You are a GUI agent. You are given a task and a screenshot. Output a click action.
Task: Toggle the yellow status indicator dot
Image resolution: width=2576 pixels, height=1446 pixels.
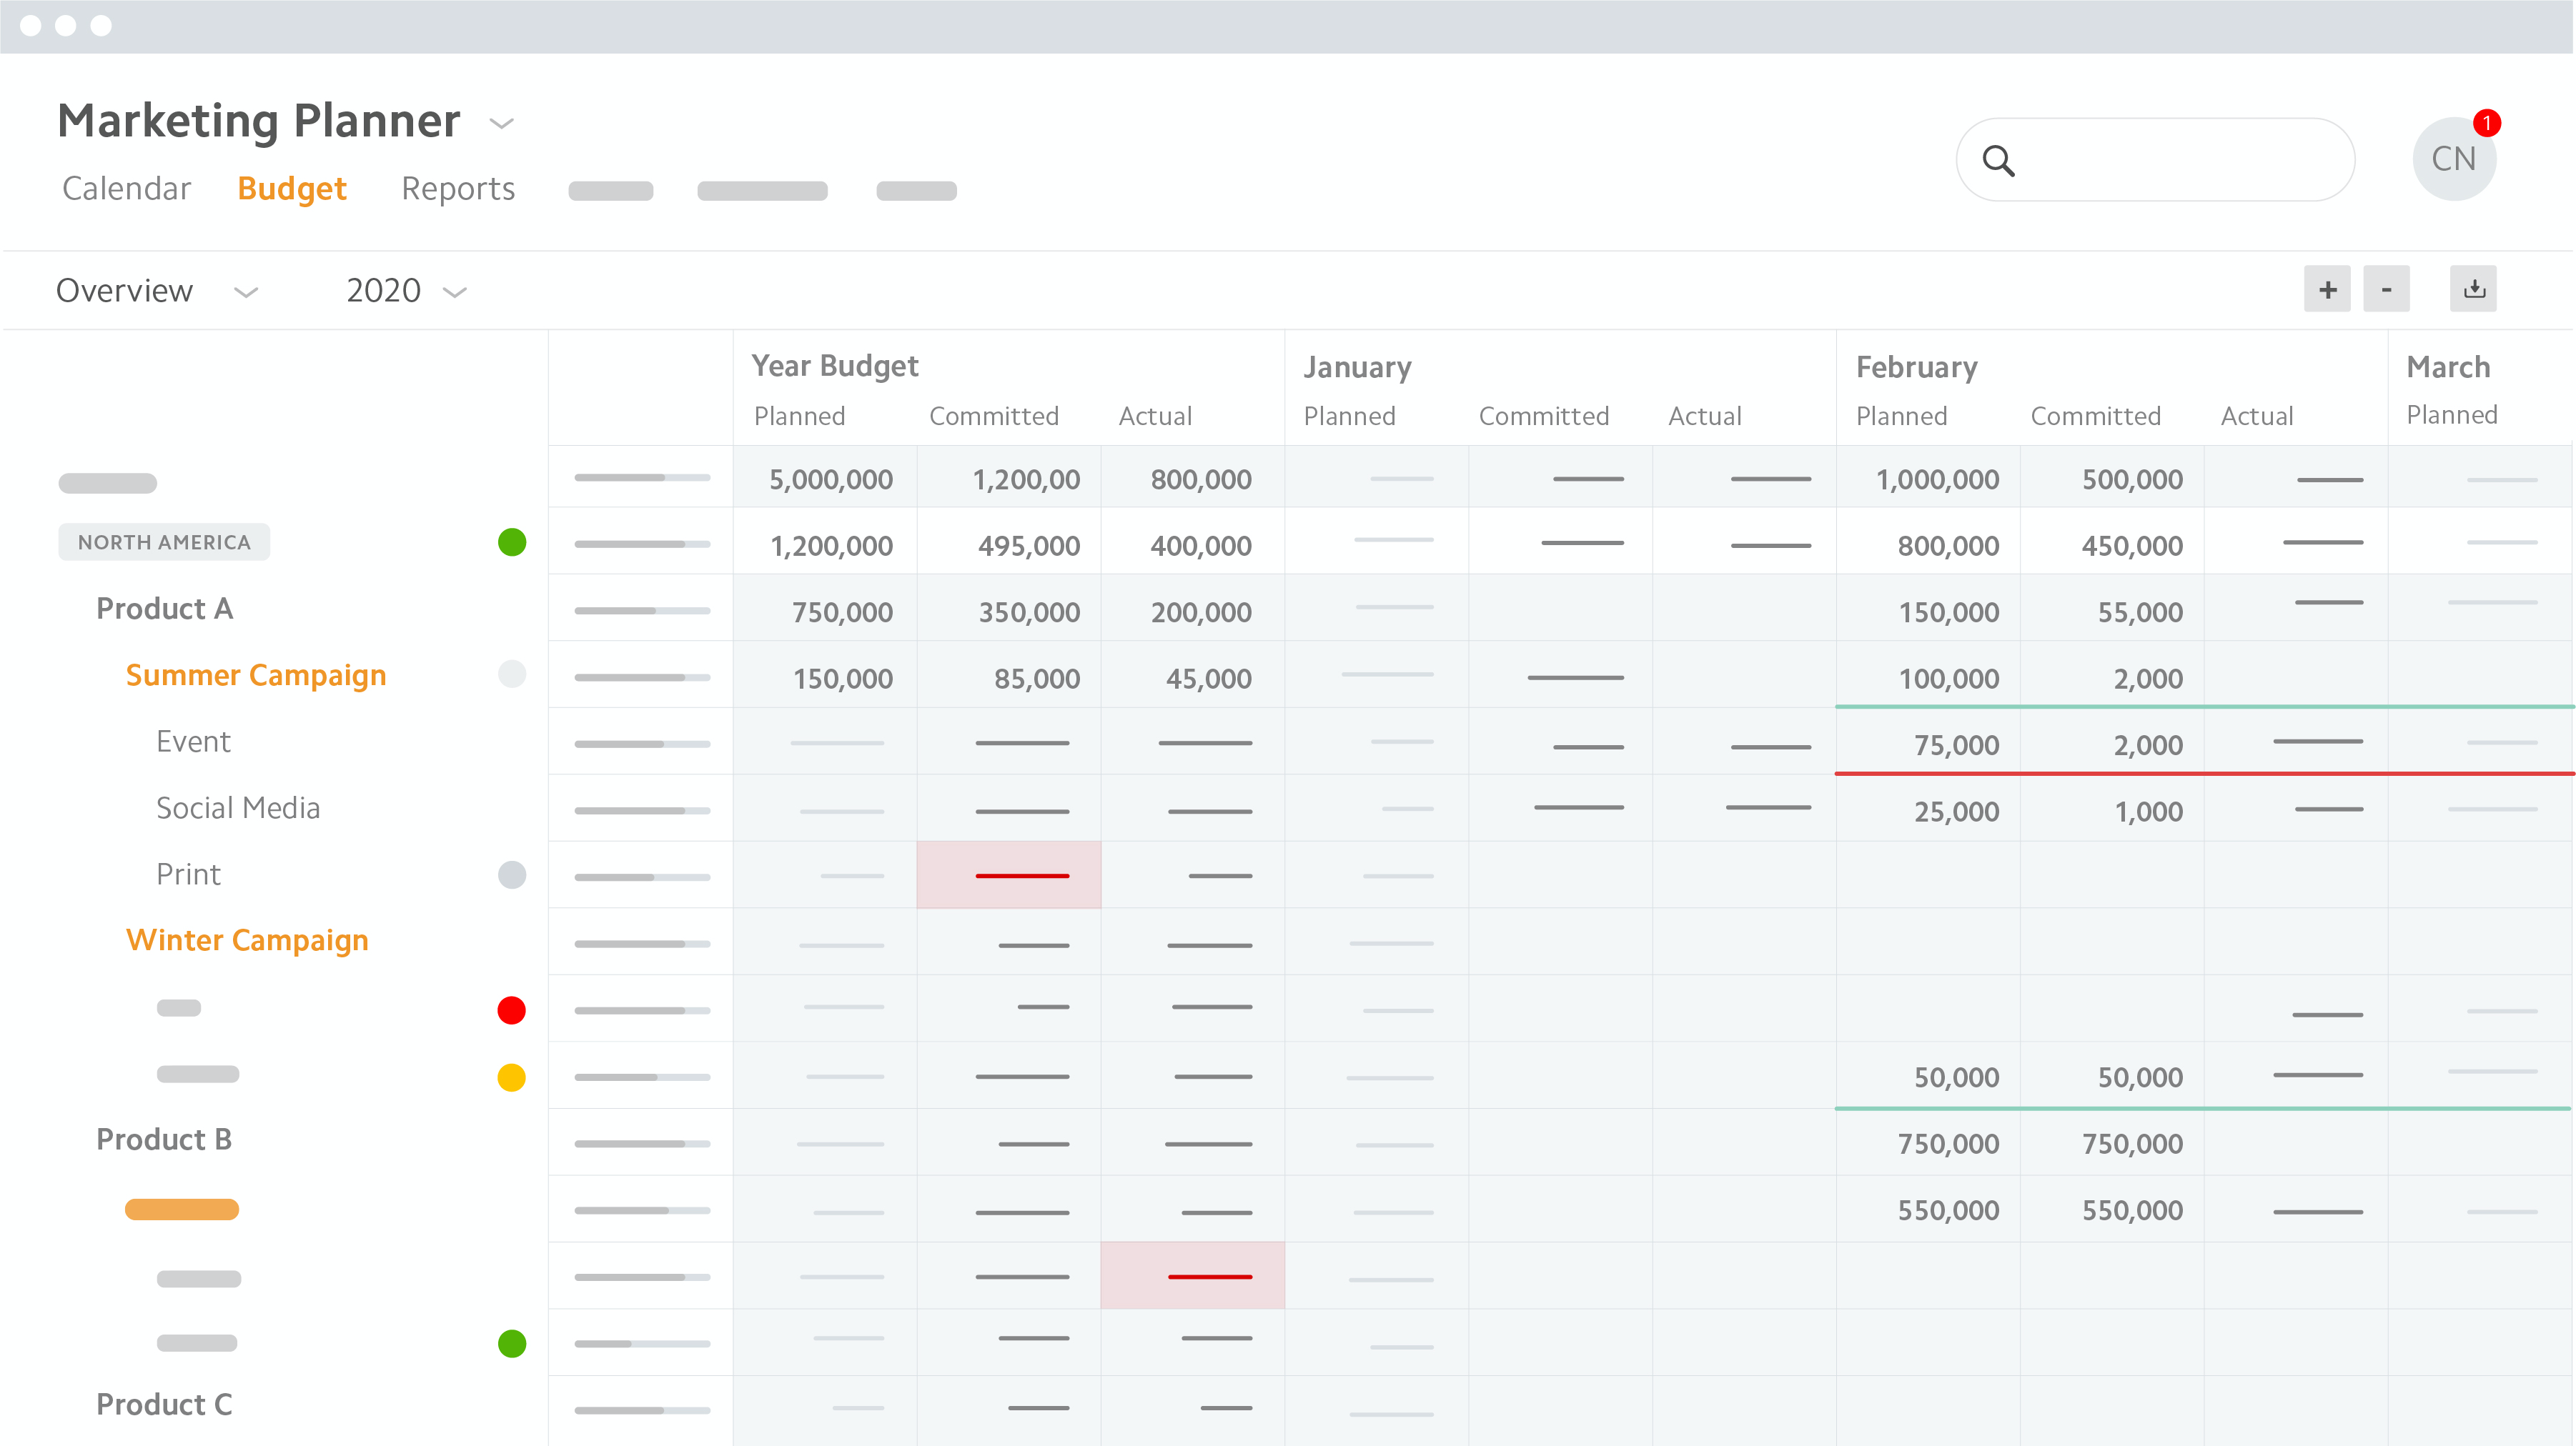click(x=512, y=1077)
